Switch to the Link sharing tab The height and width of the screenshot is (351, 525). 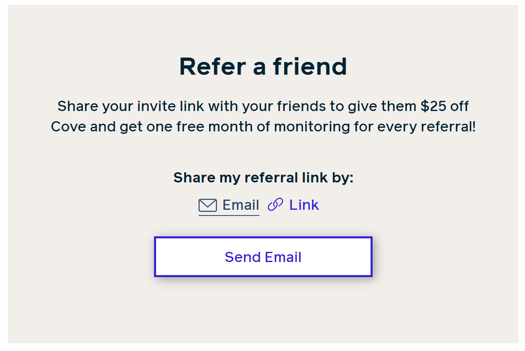click(x=293, y=205)
